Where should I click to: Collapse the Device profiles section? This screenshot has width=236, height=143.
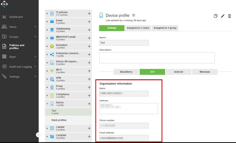pos(47,104)
